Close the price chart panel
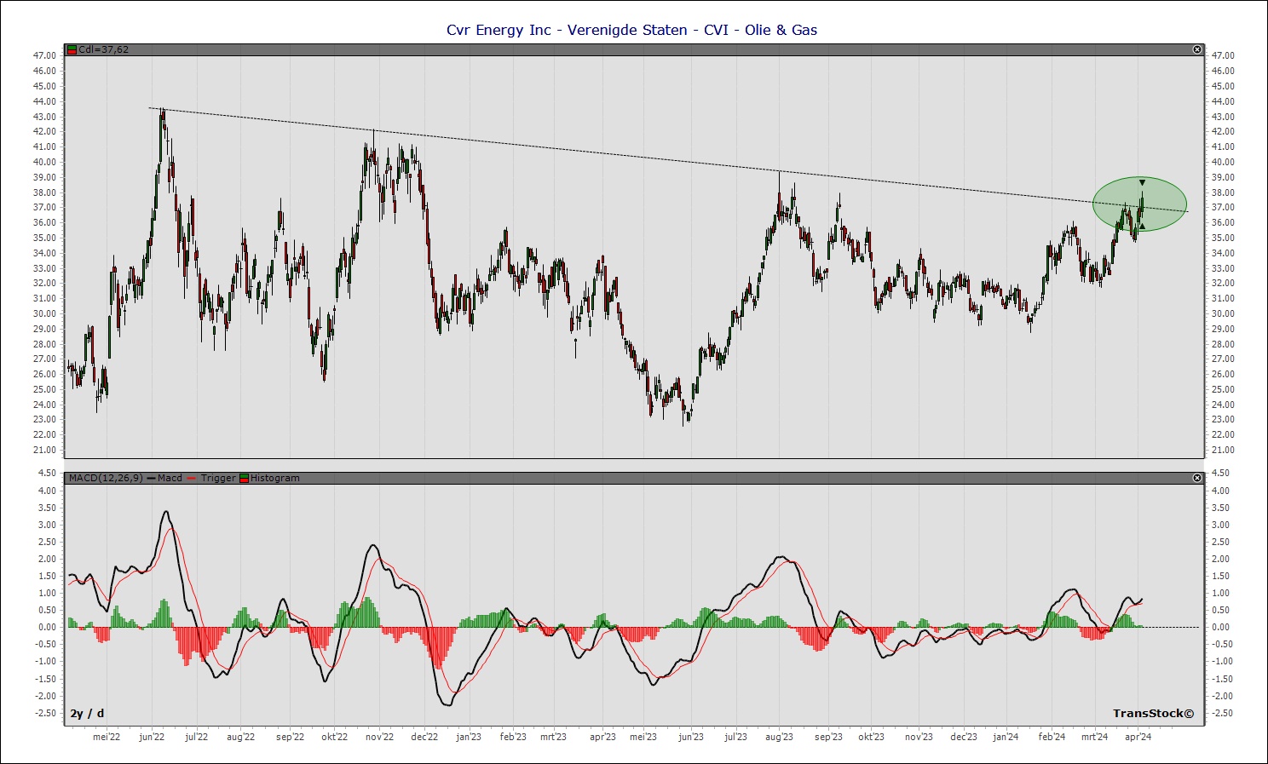 tap(1197, 50)
